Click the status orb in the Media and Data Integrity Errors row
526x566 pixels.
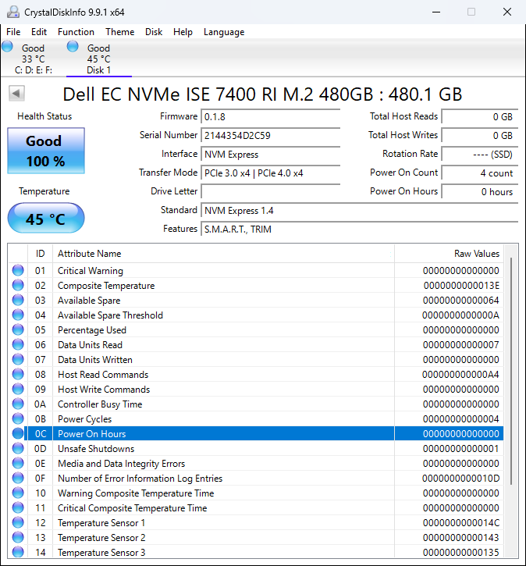coord(18,463)
